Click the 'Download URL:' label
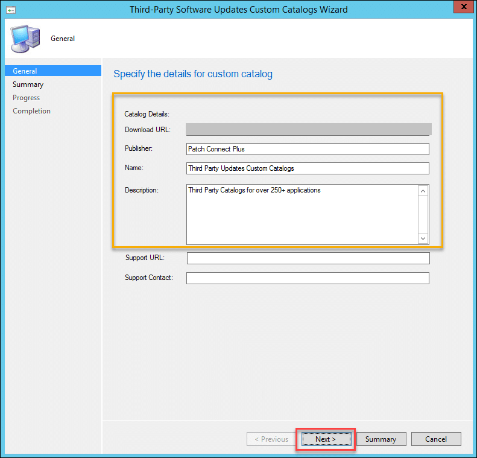 coord(148,130)
